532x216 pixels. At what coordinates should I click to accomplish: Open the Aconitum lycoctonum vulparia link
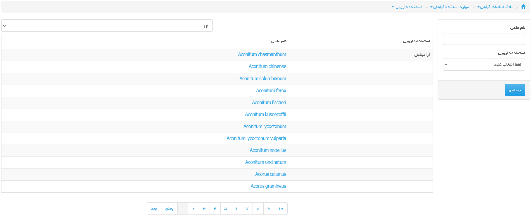(x=256, y=138)
